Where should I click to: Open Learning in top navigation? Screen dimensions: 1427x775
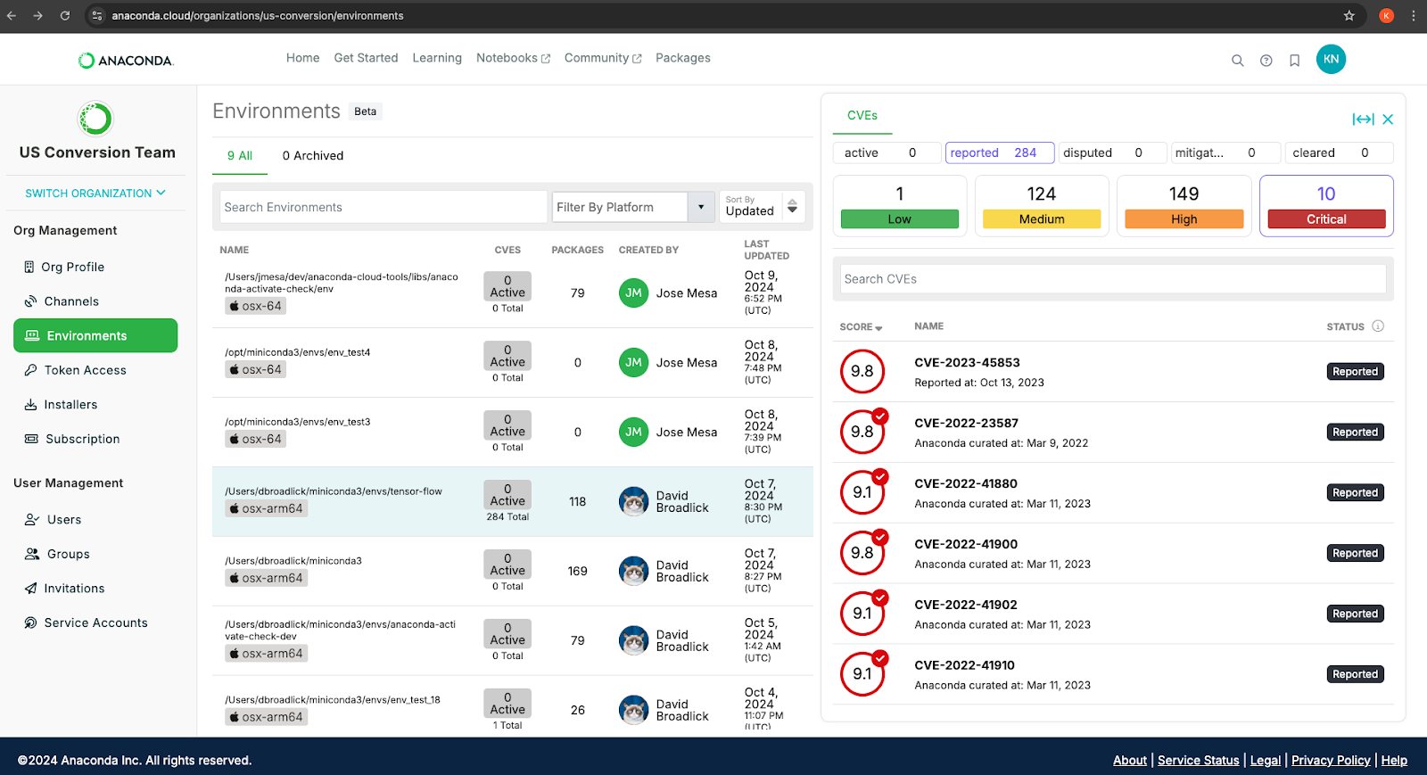coord(437,58)
